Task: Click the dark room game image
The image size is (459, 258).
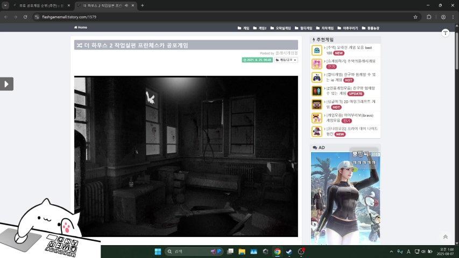Action: coord(186,156)
